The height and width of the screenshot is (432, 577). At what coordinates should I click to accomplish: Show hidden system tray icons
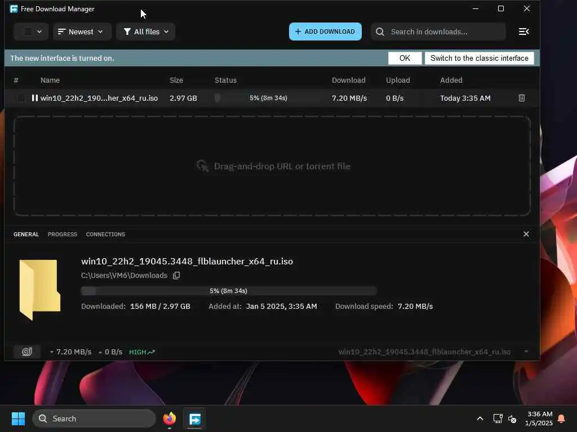480,418
